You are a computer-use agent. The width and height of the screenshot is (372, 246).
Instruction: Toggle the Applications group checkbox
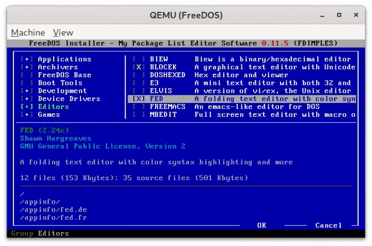click(27, 59)
